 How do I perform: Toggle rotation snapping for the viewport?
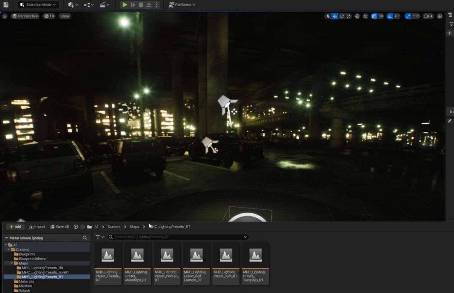[x=389, y=16]
